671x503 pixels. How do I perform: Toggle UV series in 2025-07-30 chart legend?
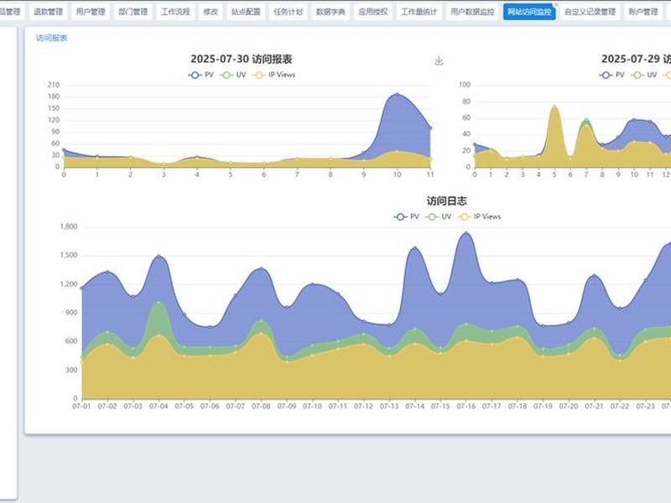(x=233, y=75)
